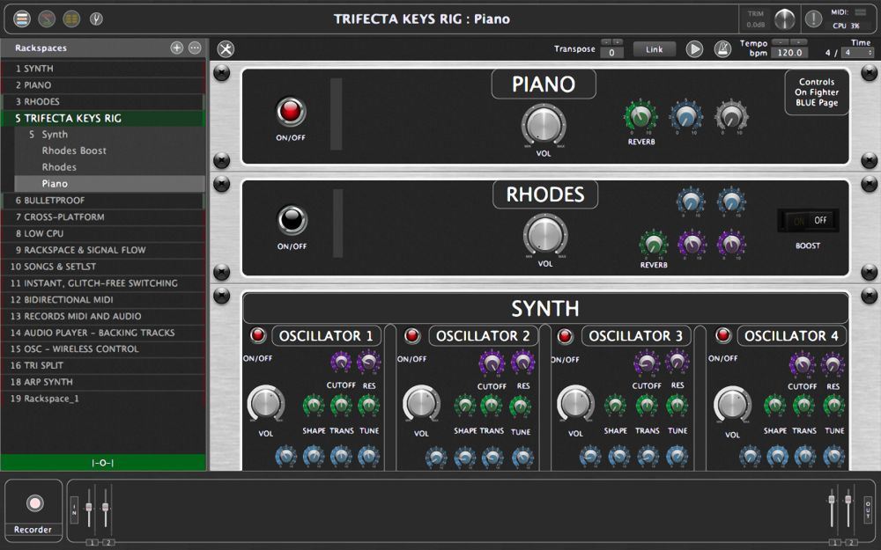Click the Recorder button
This screenshot has width=881, height=550.
coord(33,504)
